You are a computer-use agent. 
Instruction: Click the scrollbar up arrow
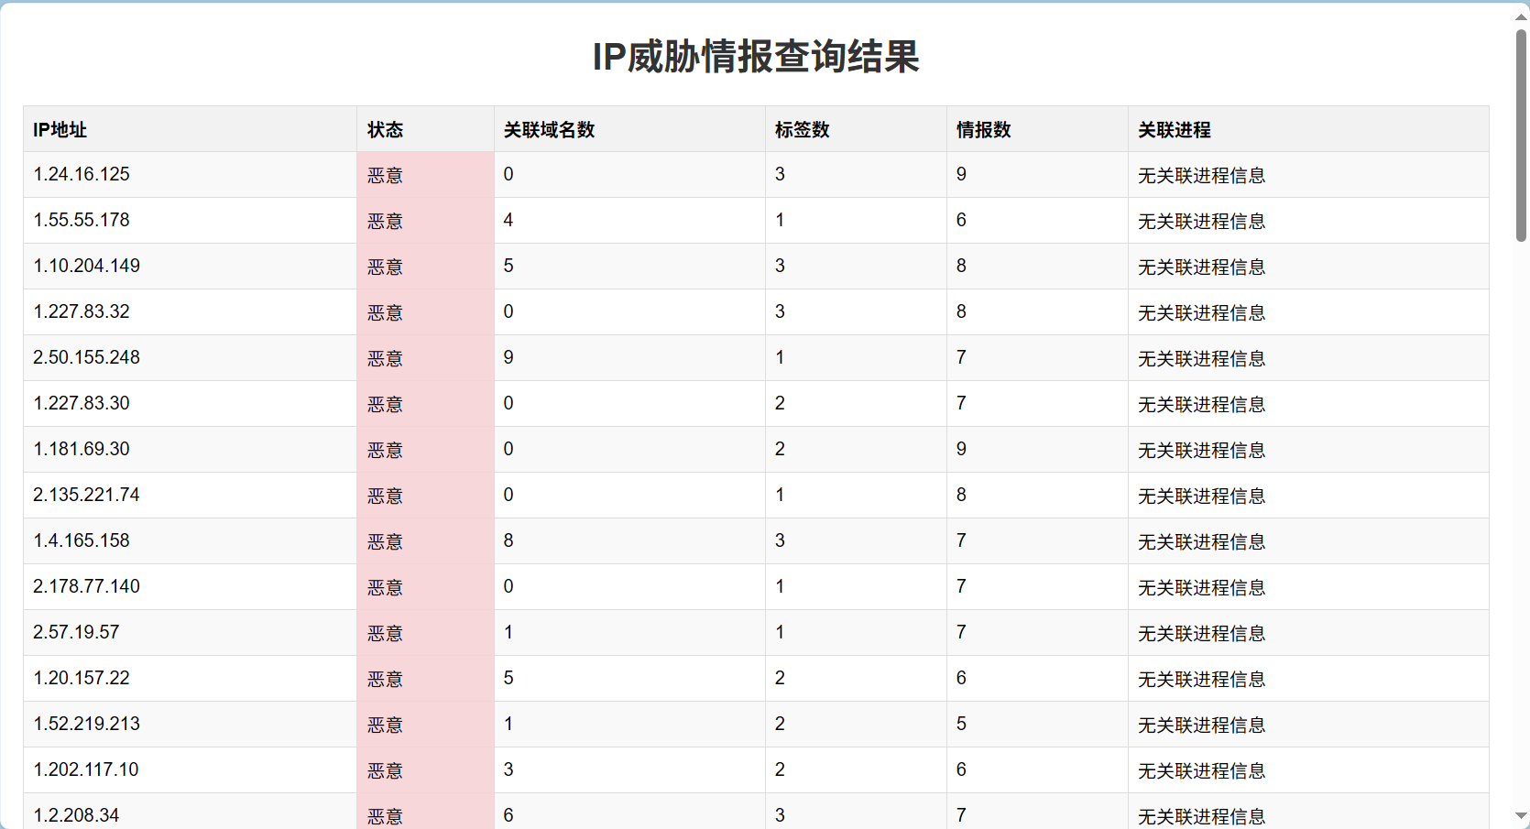coord(1520,15)
